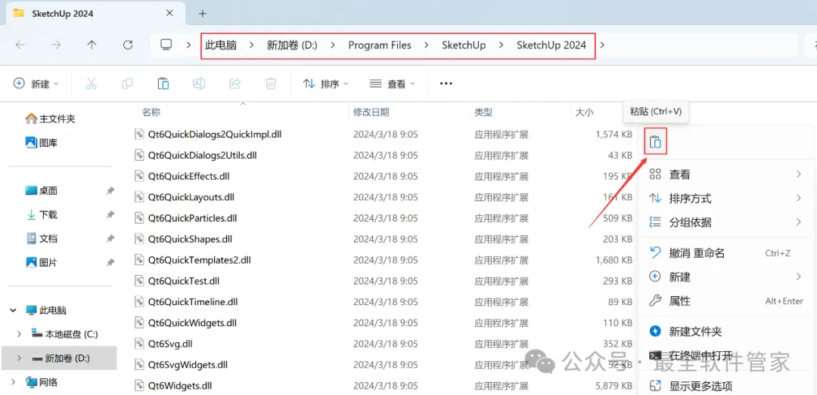
Task: Open 图片 in navigation pane
Action: click(x=42, y=263)
